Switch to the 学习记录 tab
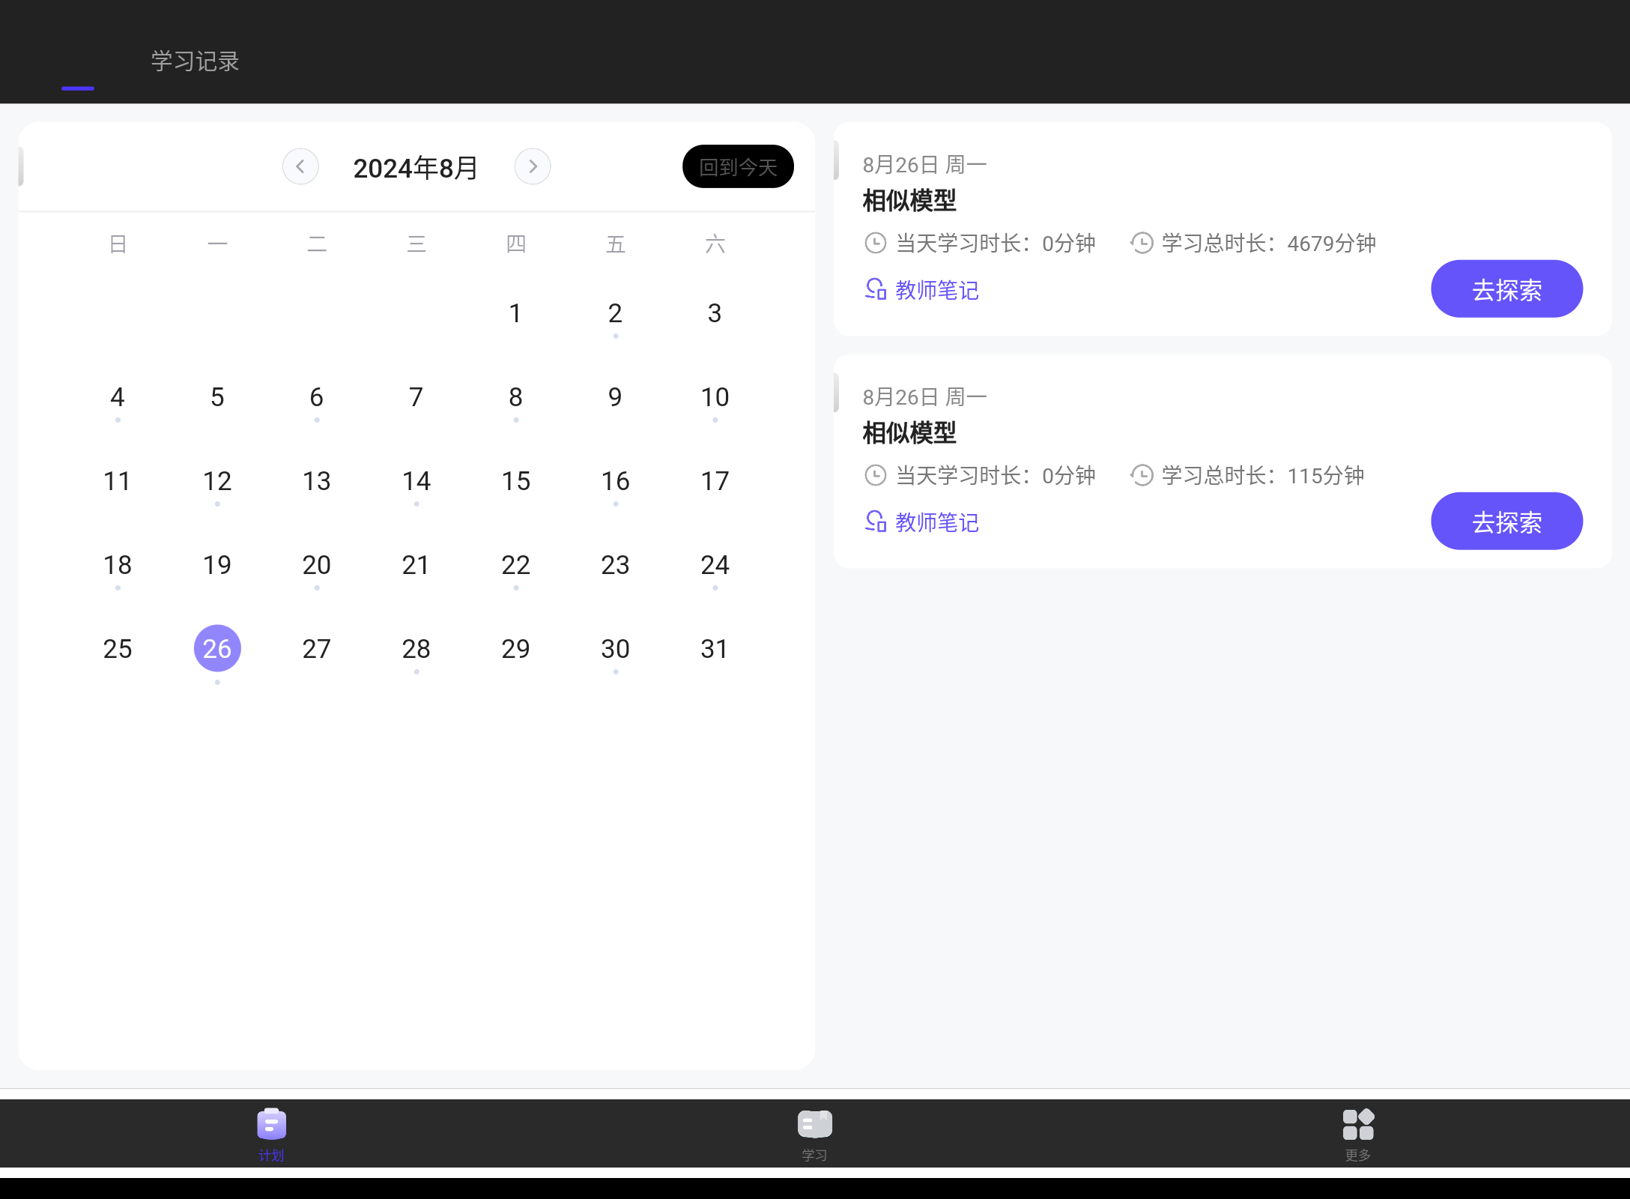 click(193, 61)
